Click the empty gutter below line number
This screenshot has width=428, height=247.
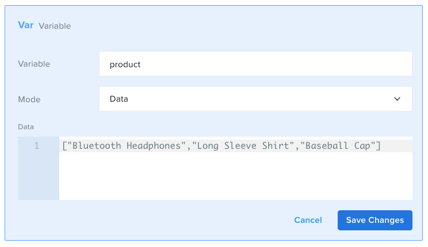click(38, 178)
